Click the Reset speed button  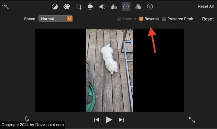tap(208, 19)
